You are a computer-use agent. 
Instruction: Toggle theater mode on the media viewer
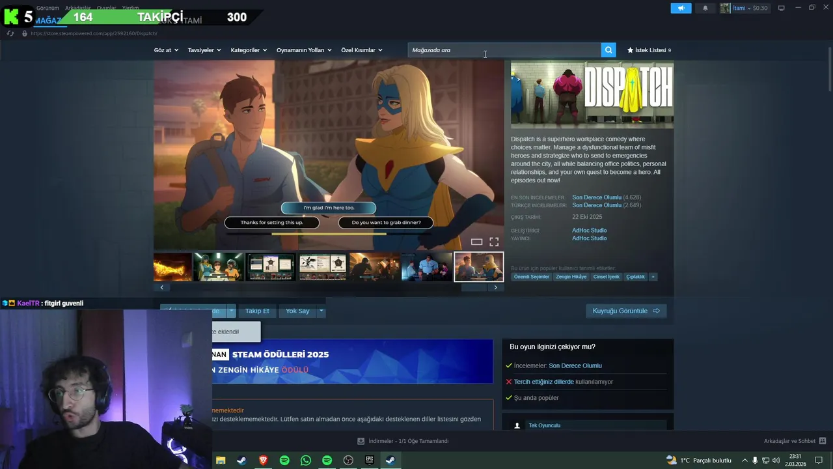click(x=476, y=242)
